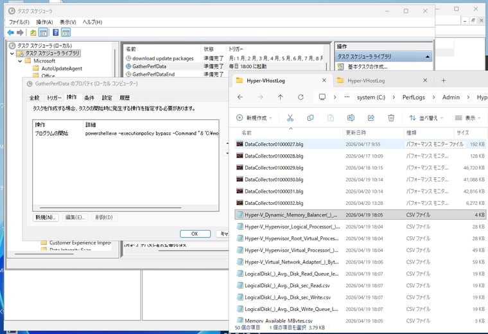Click Admin in the breadcrumb path
The height and width of the screenshot is (334, 488).
(451, 97)
